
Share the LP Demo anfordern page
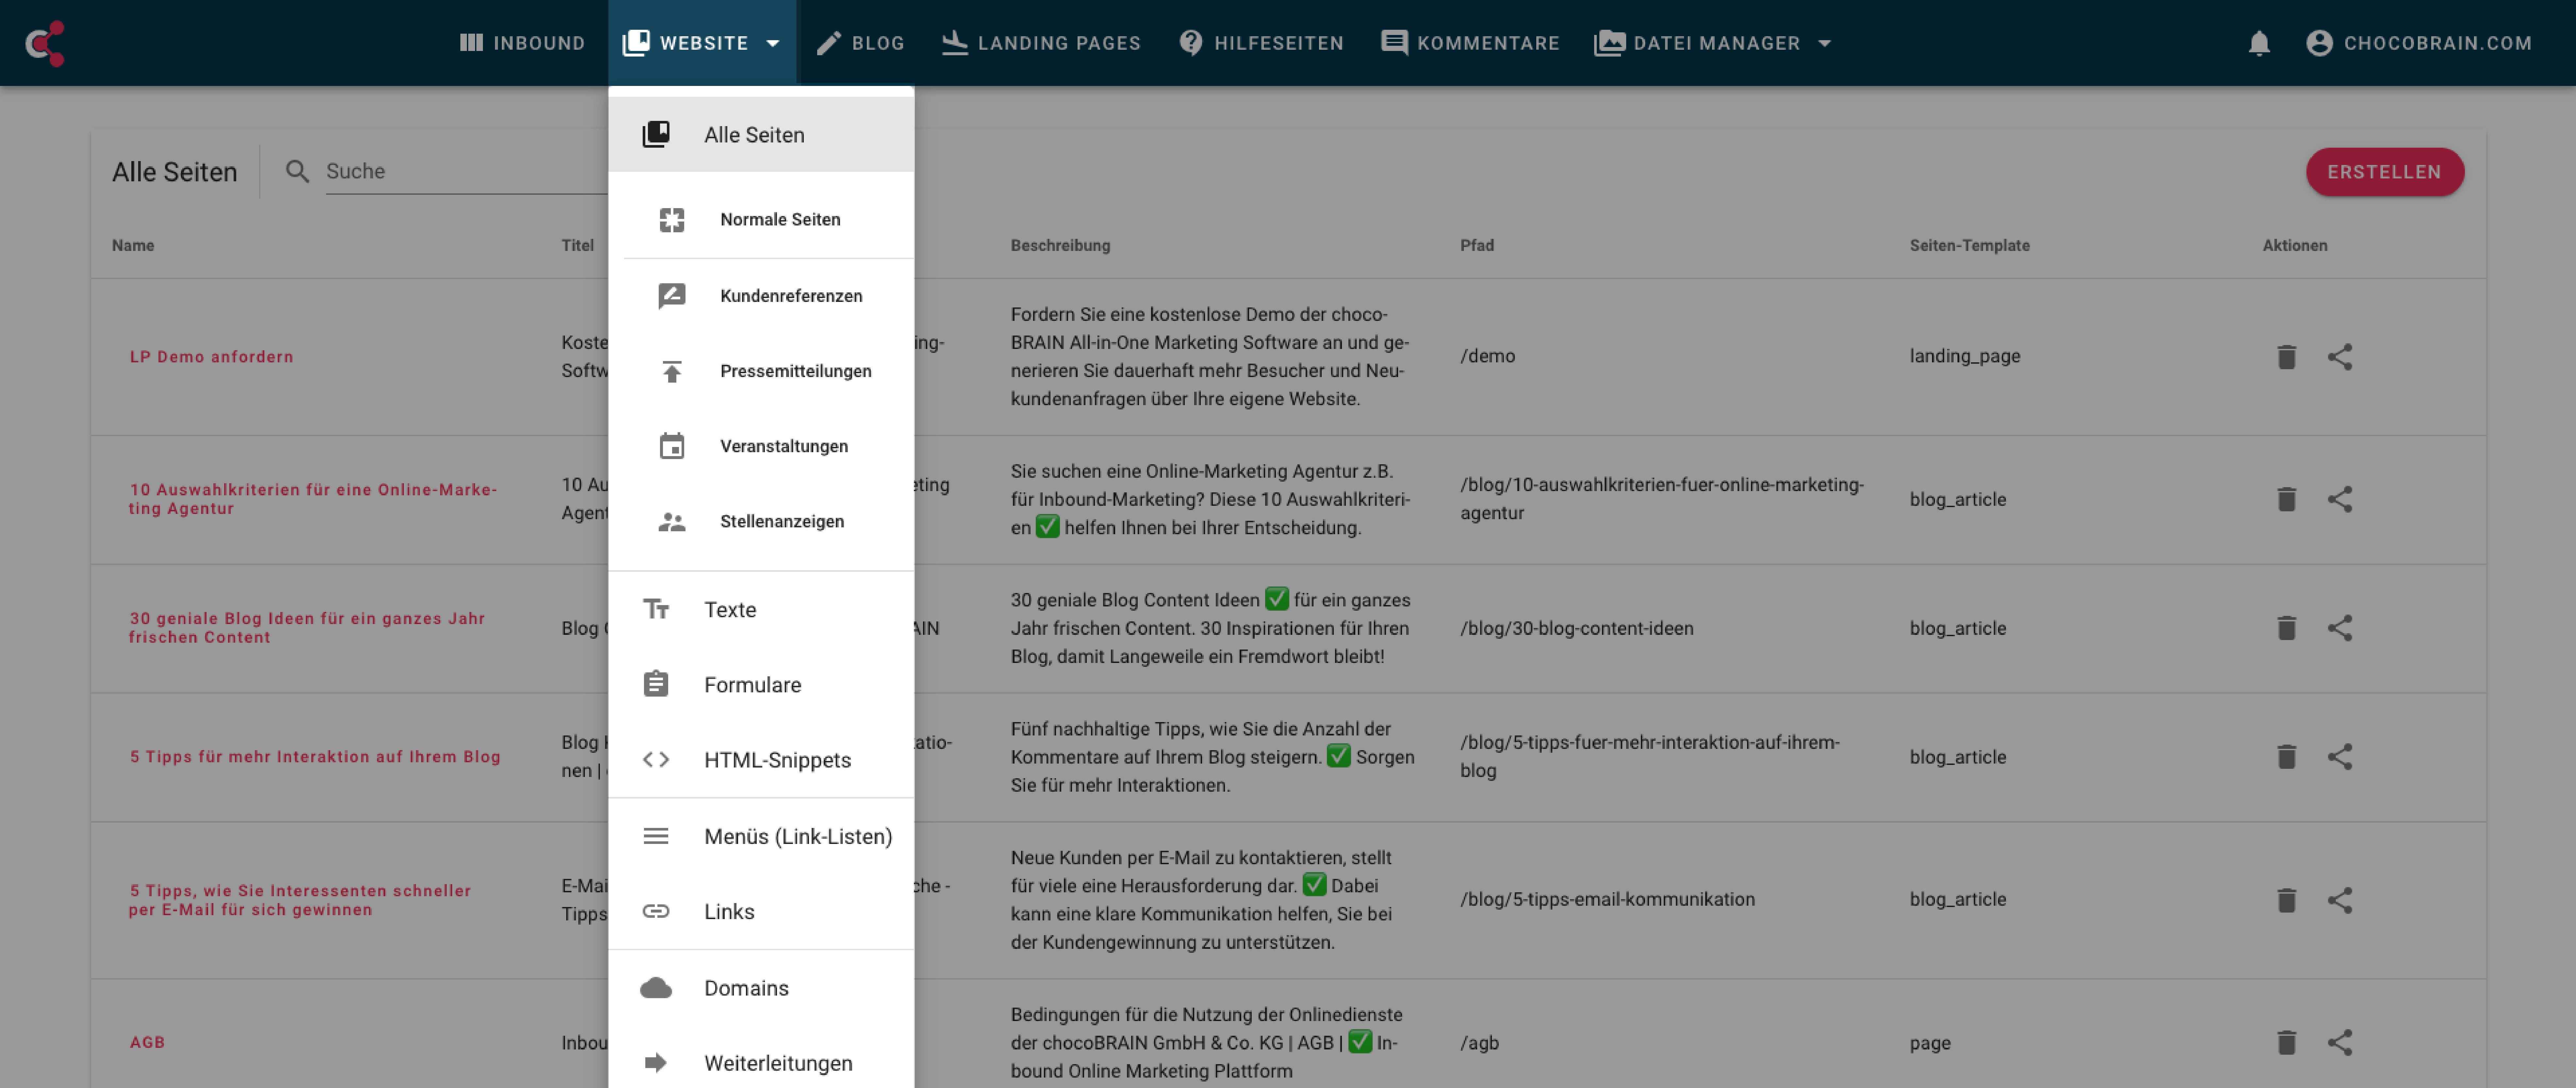[x=2340, y=357]
